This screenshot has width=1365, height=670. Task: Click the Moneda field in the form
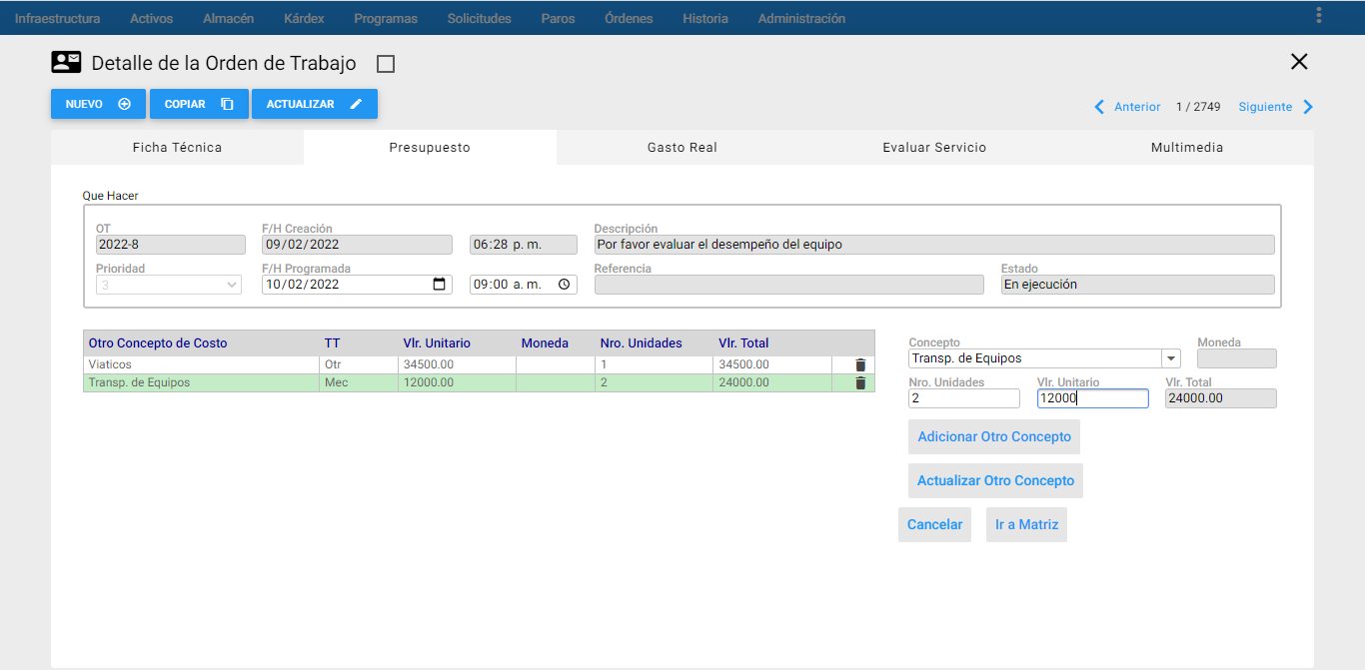[x=1237, y=358]
